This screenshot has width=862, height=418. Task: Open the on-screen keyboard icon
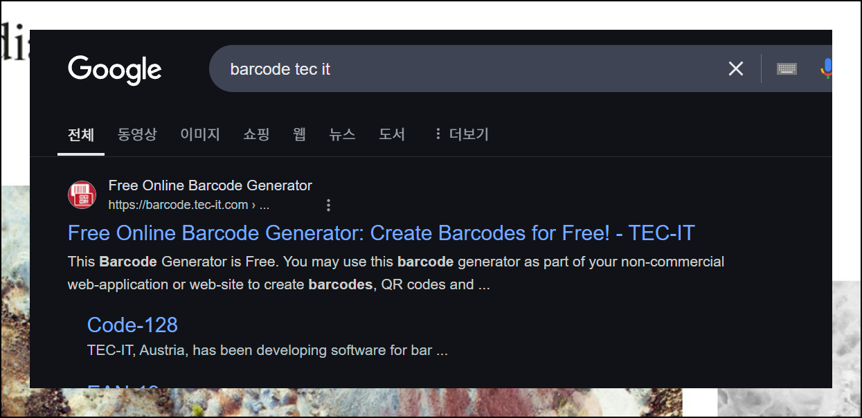click(x=787, y=69)
